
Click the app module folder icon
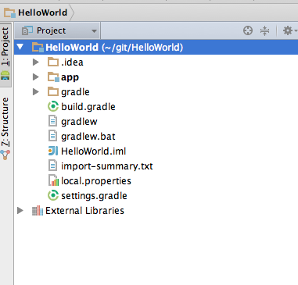click(x=53, y=77)
